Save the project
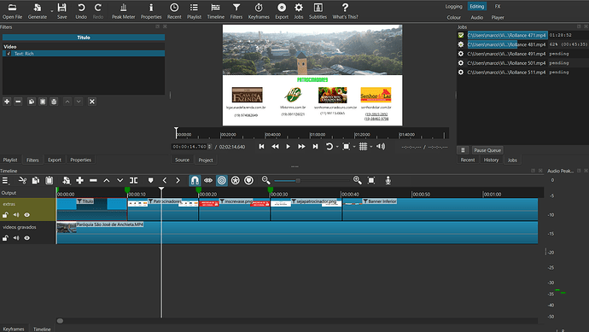Screen dimensions: 589x332 62,11
